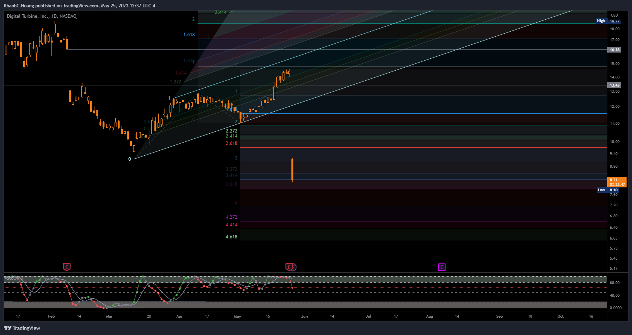Select the Low 8.10 price label
The image size is (632, 335).
coord(609,190)
